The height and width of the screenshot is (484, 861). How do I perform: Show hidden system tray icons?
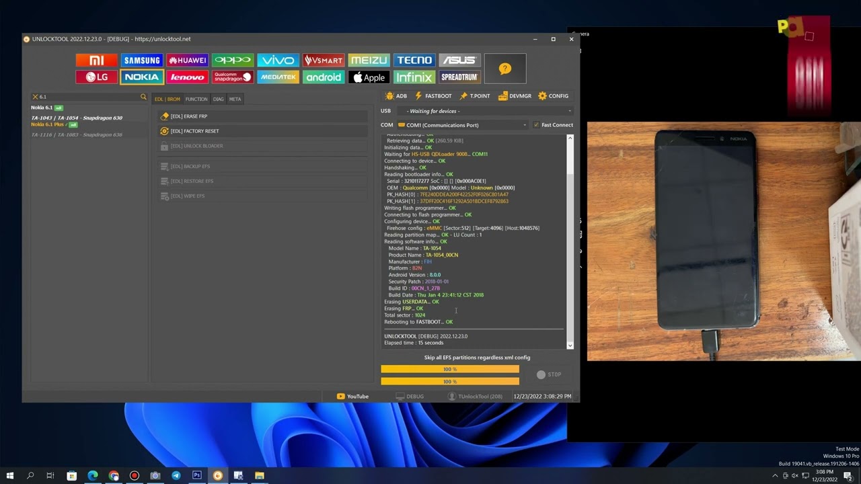(x=775, y=476)
